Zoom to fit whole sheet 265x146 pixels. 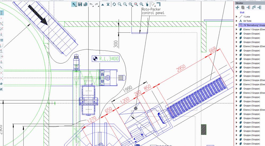click(142, 4)
